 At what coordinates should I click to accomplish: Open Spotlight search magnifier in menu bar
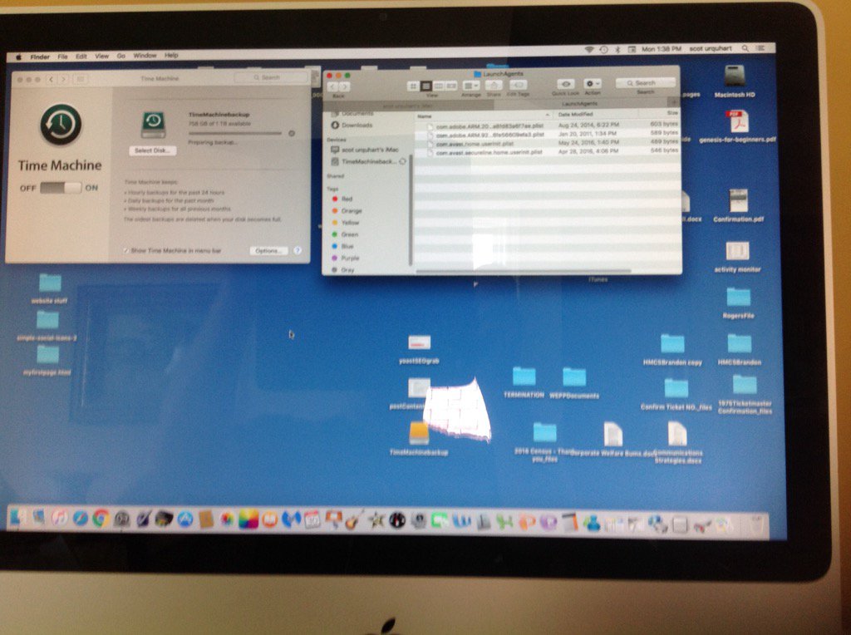tap(745, 48)
